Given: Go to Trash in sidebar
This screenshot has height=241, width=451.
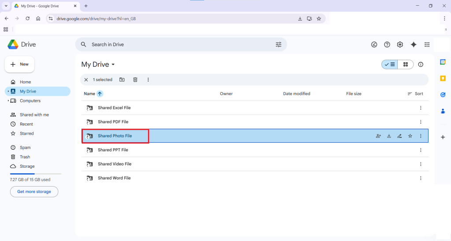Looking at the screenshot, I should pos(25,157).
